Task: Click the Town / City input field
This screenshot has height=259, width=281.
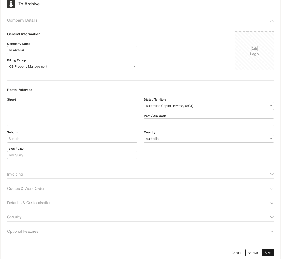Action: (72, 155)
